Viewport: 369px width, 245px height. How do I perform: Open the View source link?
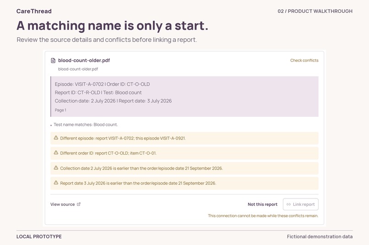pos(65,204)
